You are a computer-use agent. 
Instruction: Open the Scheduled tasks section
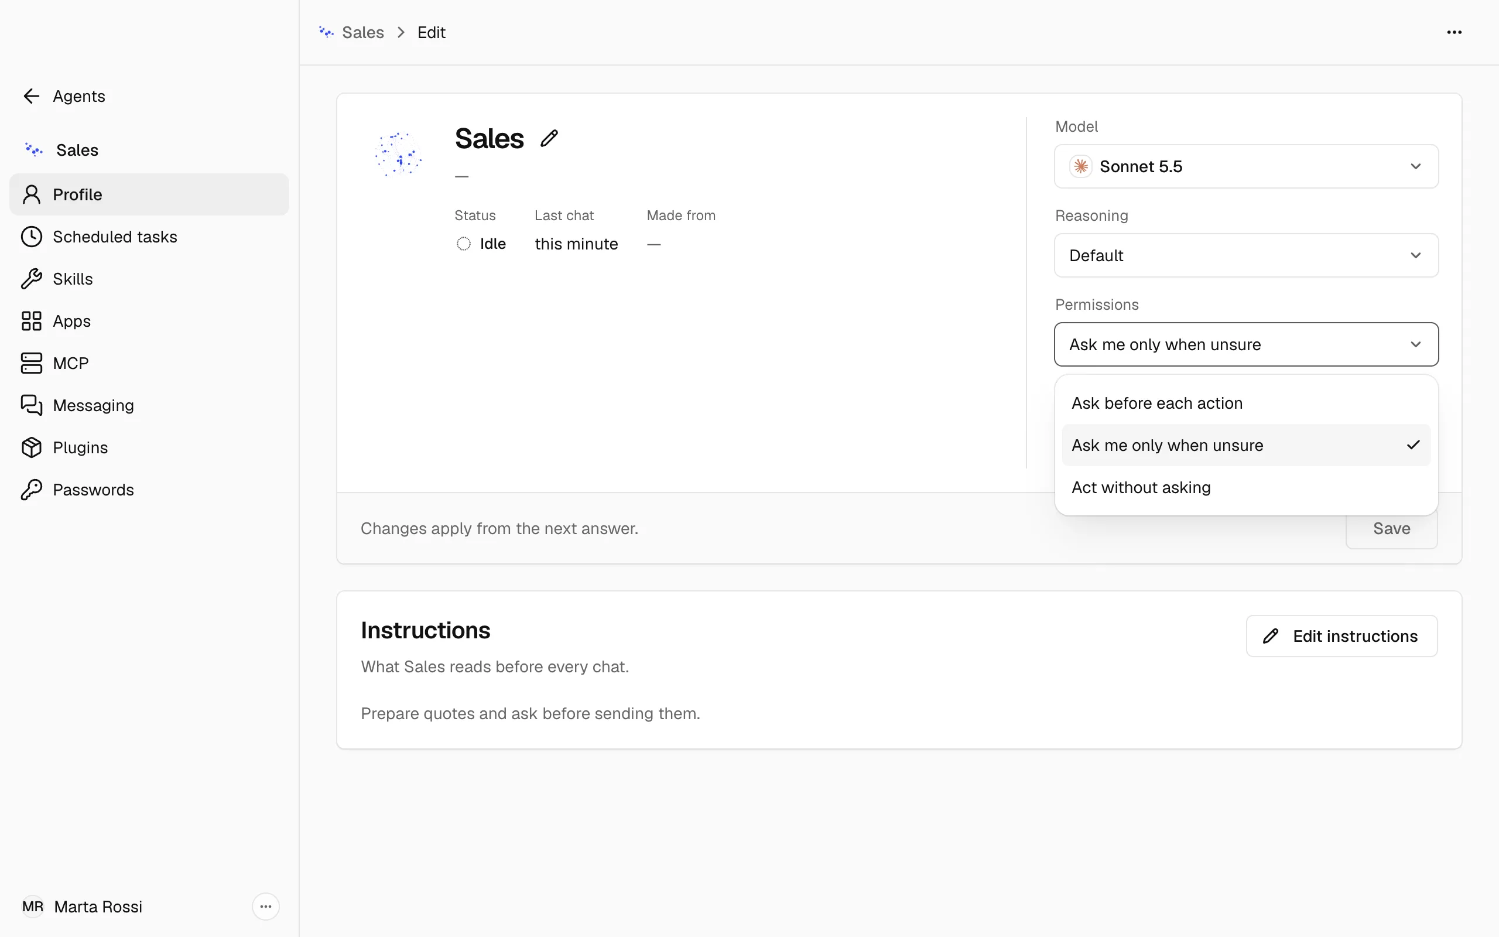[x=149, y=237]
